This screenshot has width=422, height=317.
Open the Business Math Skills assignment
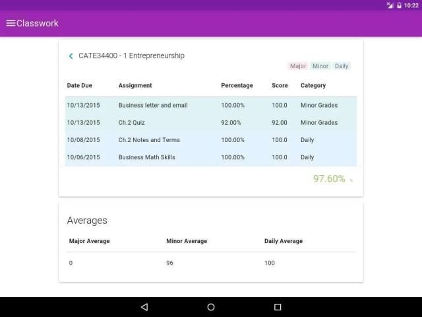(x=146, y=157)
